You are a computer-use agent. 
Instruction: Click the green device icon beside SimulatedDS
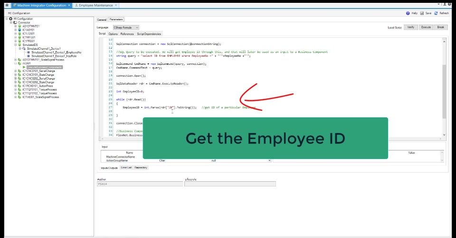coord(19,45)
